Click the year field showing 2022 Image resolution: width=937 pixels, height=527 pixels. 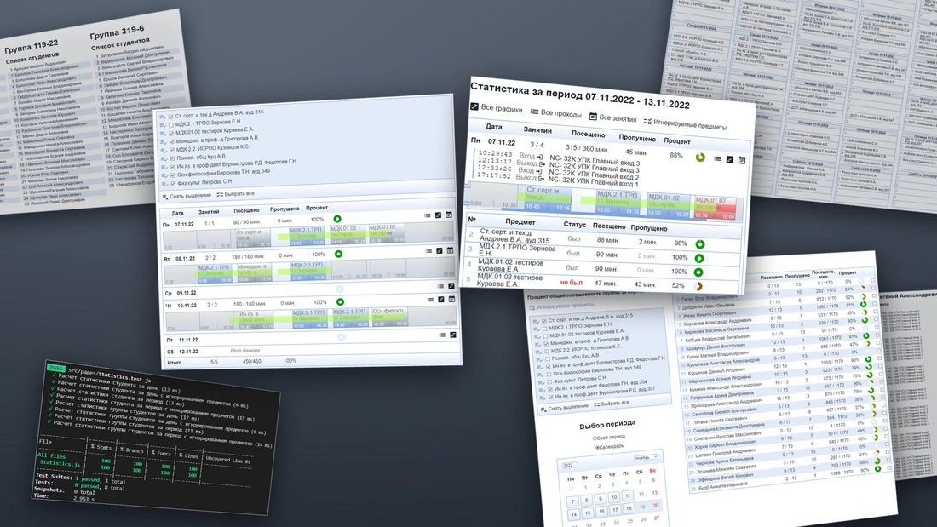point(568,465)
